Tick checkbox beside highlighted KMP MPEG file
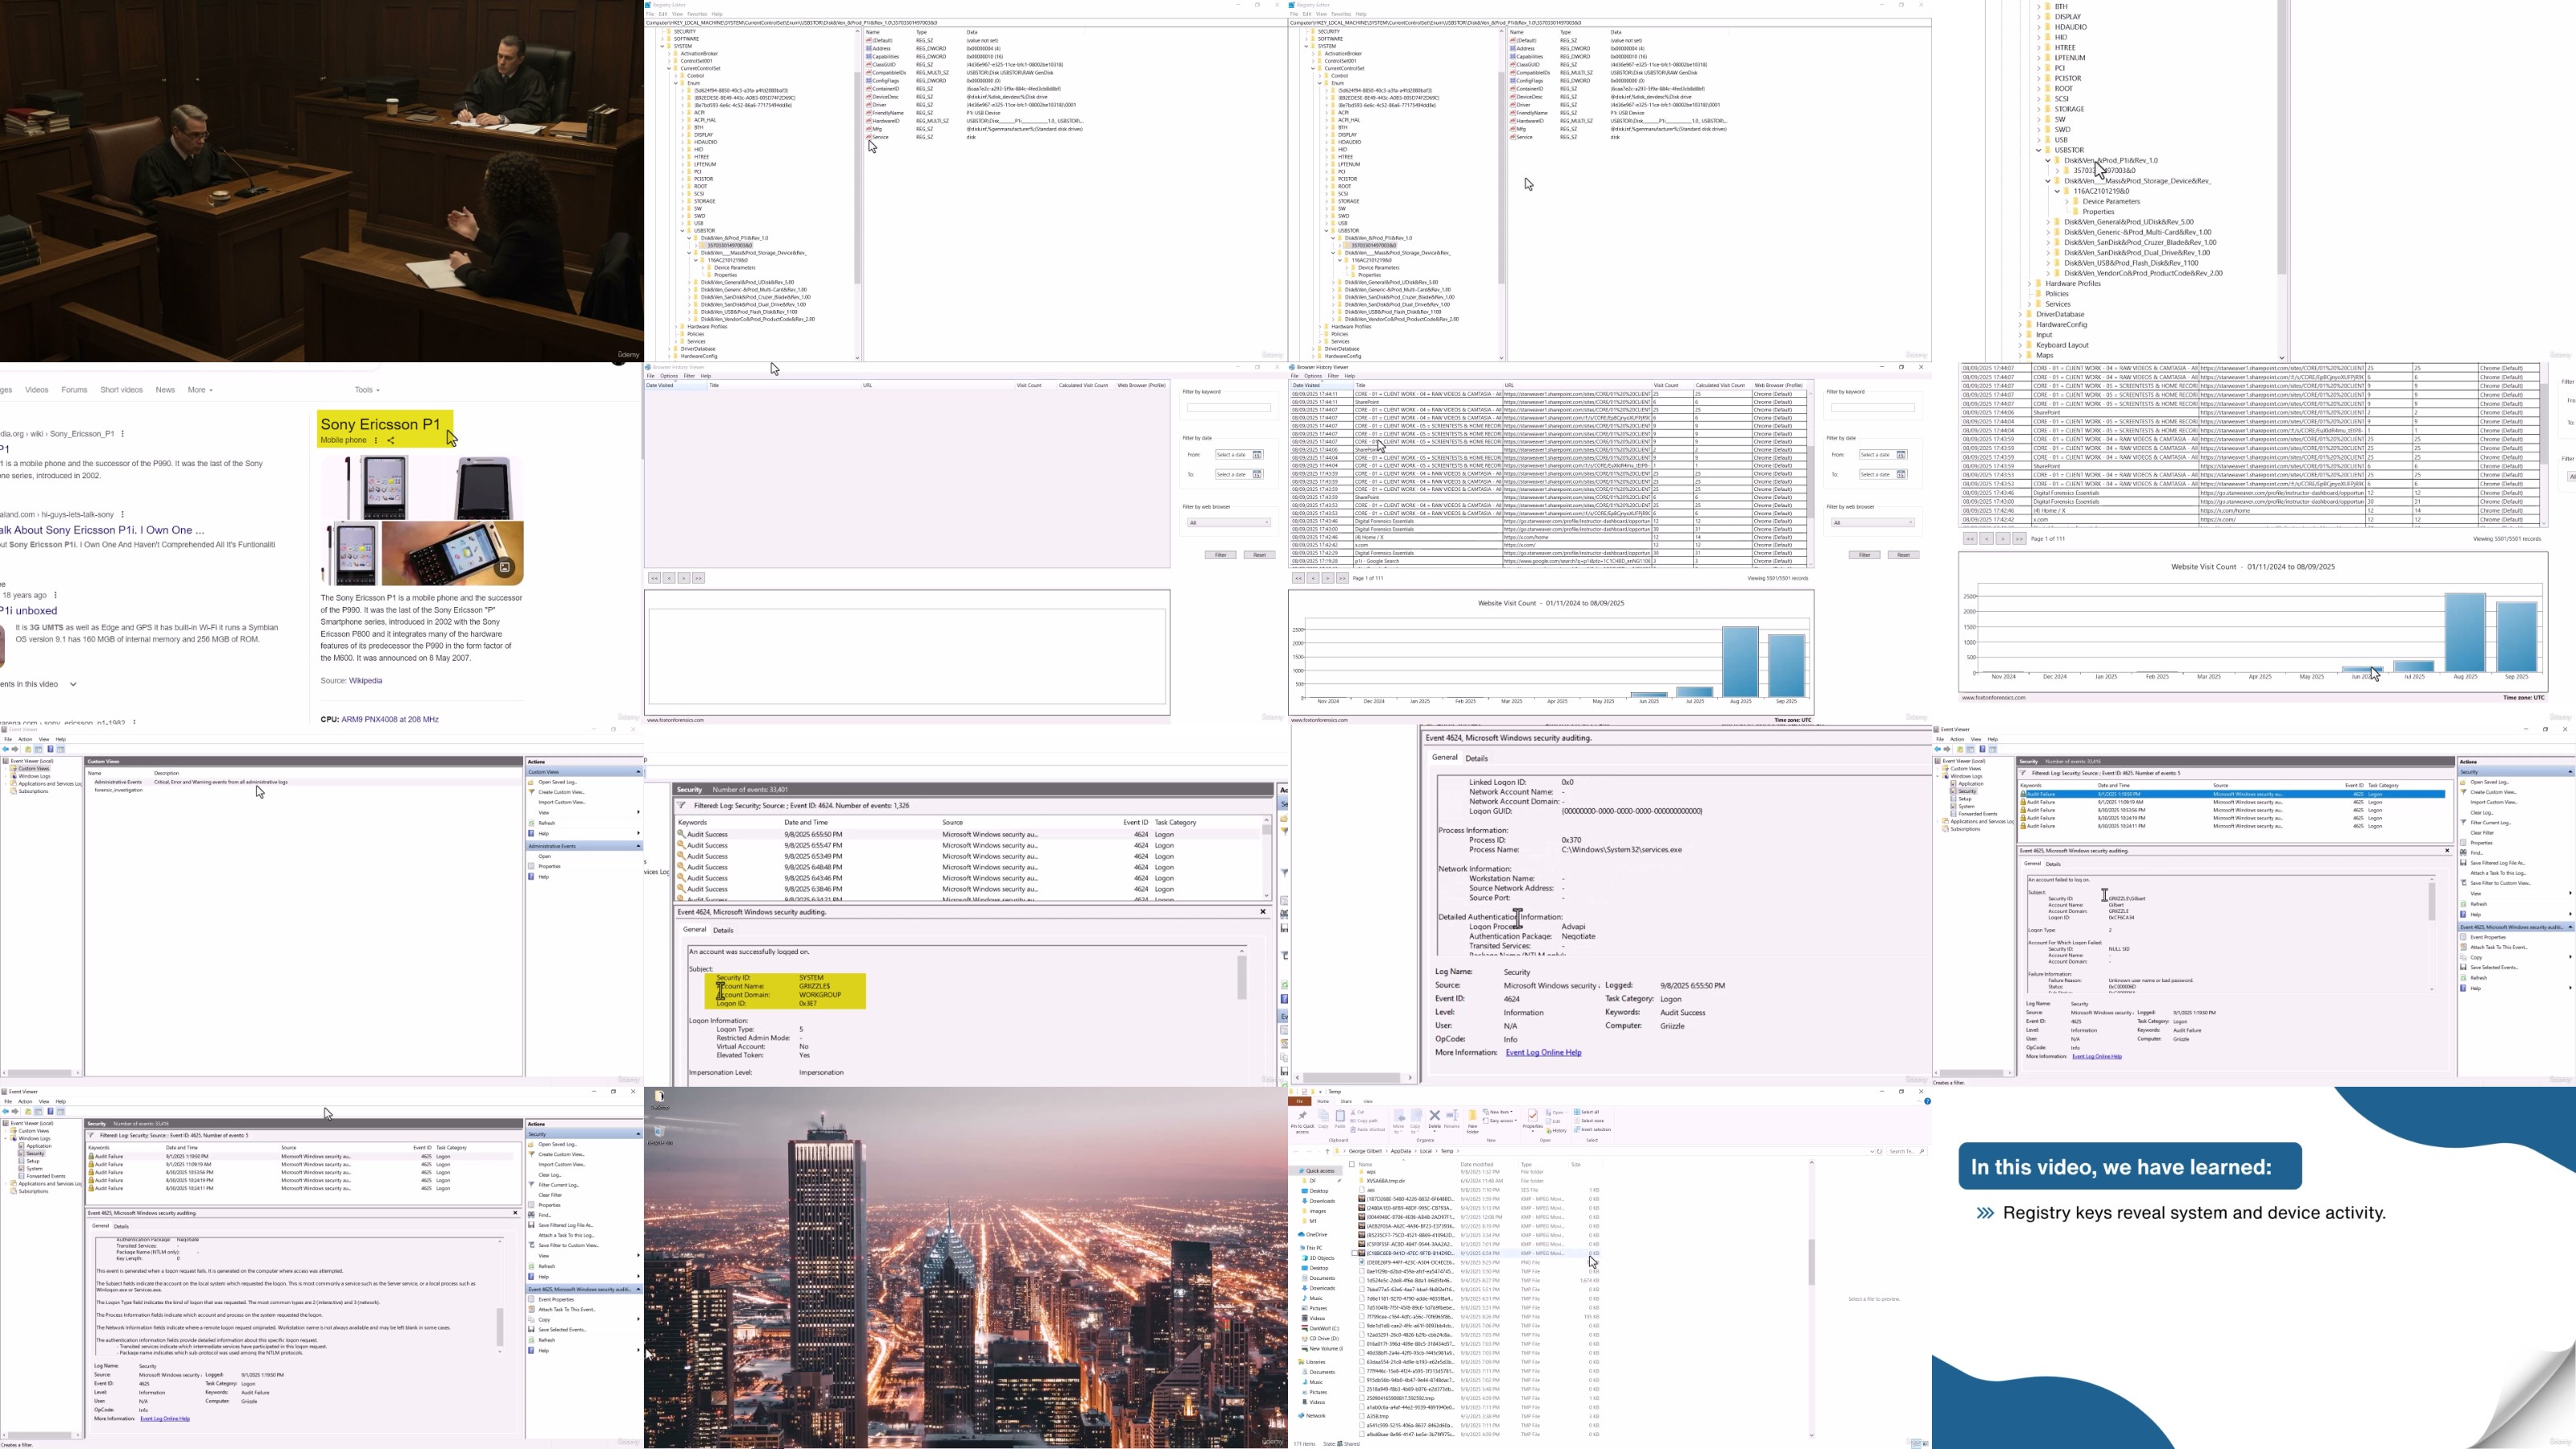The height and width of the screenshot is (1449, 2576). coord(1354,1253)
